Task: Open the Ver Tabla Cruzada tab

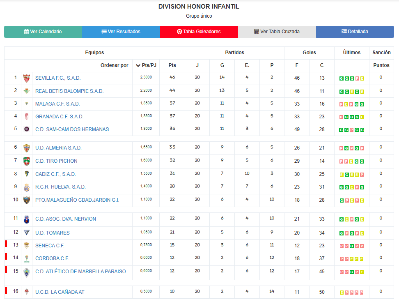Action: 277,32
